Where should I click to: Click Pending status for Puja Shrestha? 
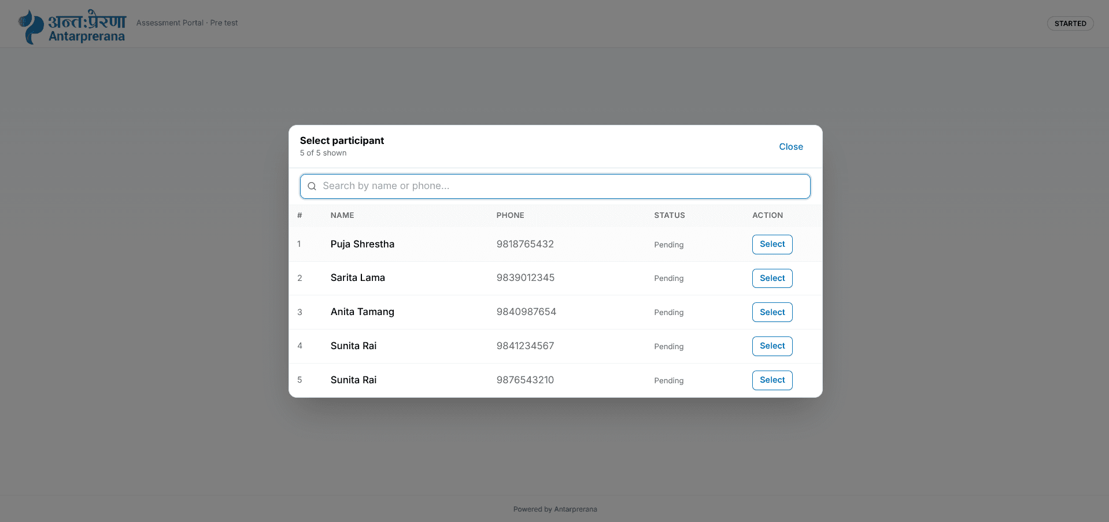point(669,245)
